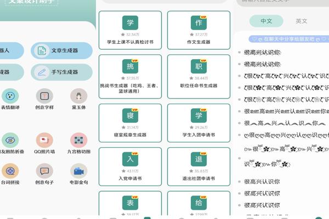Open the 学生上课不认真检讨书 card
Viewport: 329px width, 219px height.
(131, 30)
